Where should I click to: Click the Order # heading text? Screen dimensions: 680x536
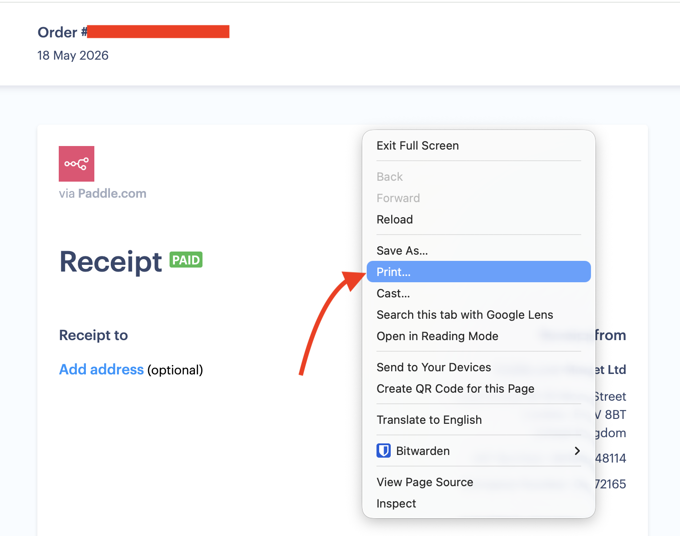(x=62, y=32)
